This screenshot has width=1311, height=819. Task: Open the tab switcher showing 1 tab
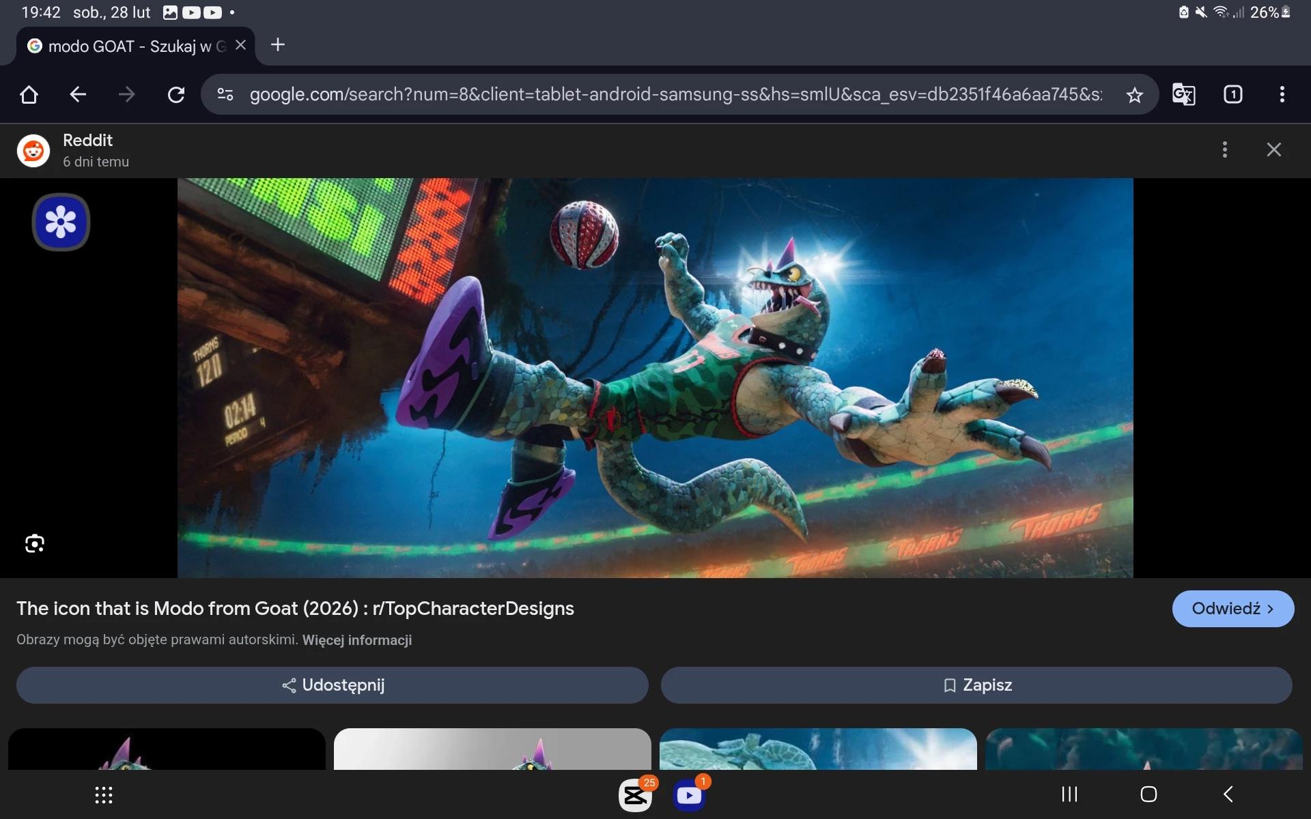click(1232, 94)
